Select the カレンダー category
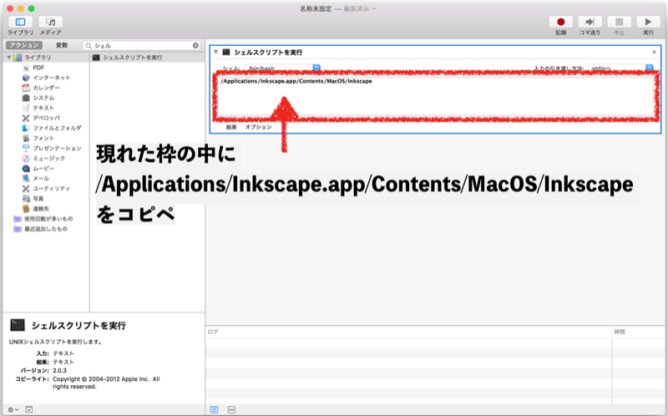 tap(47, 88)
